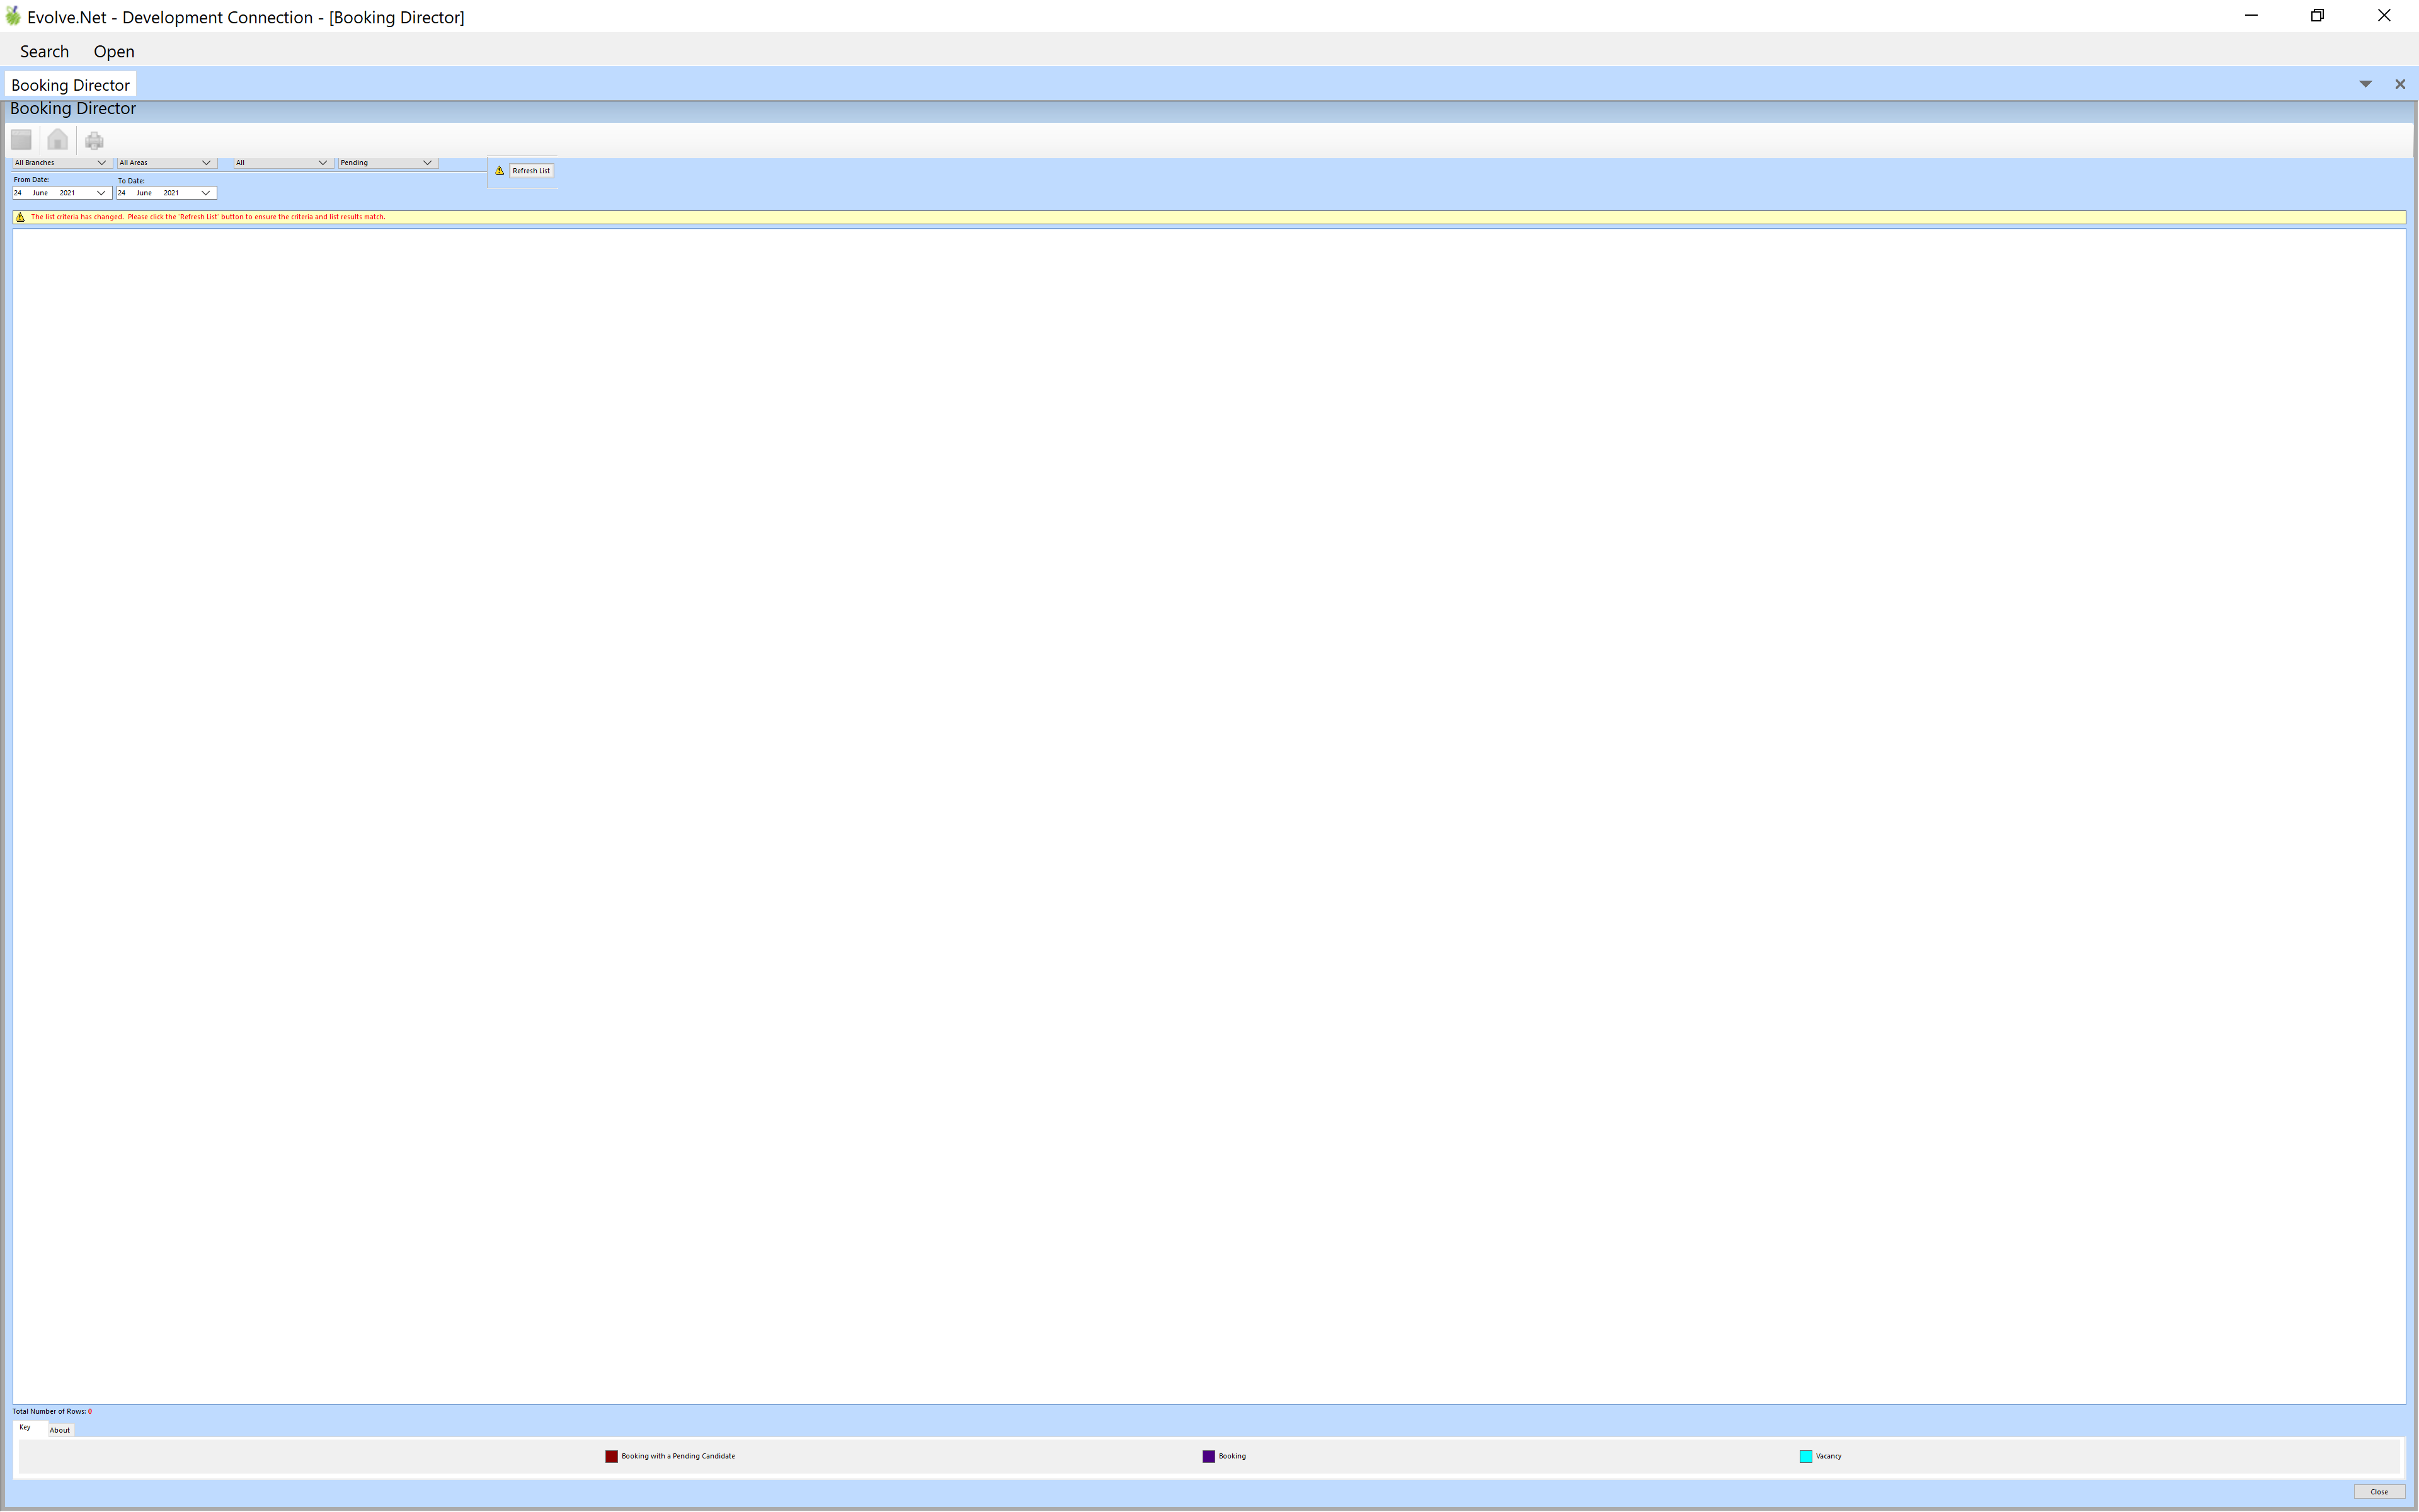Click the Booking with a Pending Candidate swatch
The height and width of the screenshot is (1512, 2419).
click(x=612, y=1457)
